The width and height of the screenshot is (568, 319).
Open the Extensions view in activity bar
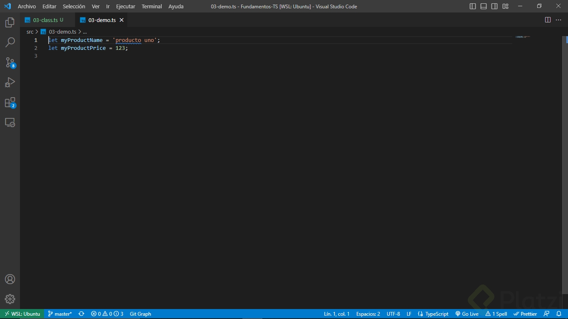click(x=10, y=103)
